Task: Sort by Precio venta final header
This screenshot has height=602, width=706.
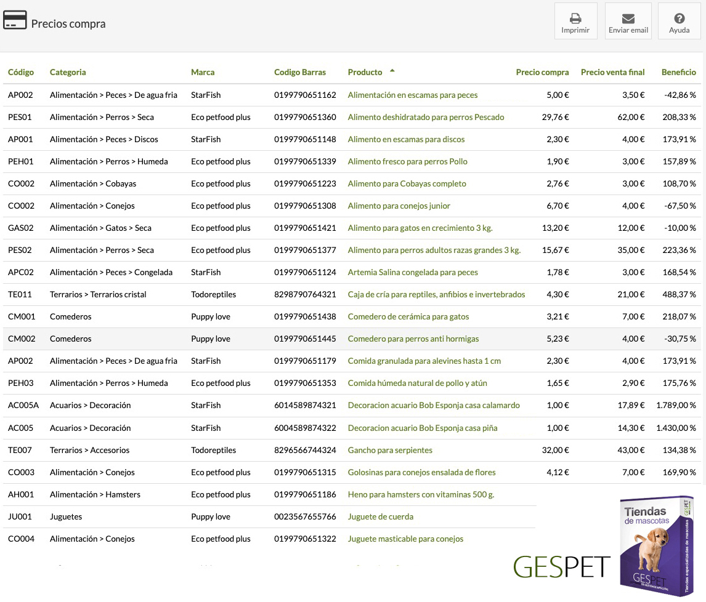Action: (612, 72)
